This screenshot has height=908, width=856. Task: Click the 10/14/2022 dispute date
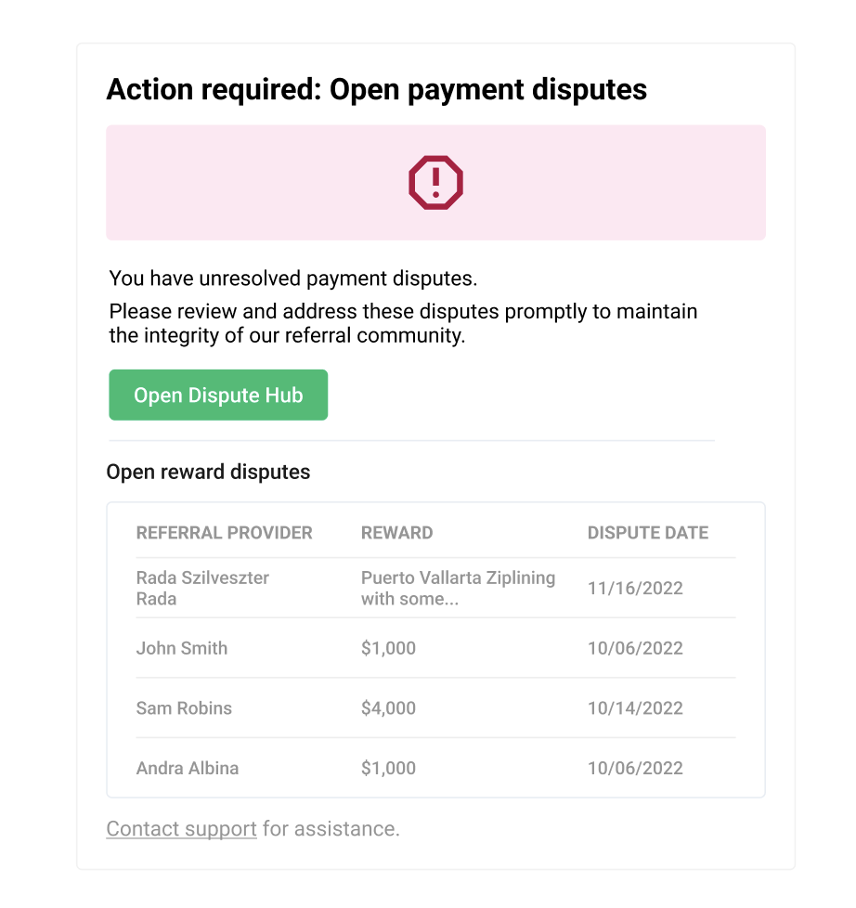(x=635, y=708)
